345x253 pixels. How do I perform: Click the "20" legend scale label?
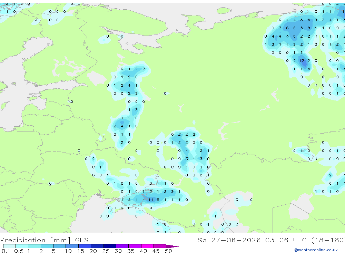coord(93,251)
